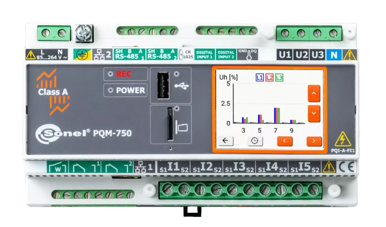Click the CE conformity mark
Screen dimensions: 386x227
pyautogui.click(x=346, y=167)
